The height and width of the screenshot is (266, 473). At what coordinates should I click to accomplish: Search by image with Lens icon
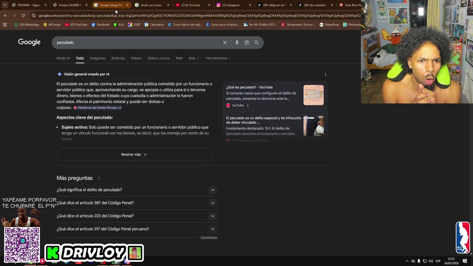coord(247,42)
